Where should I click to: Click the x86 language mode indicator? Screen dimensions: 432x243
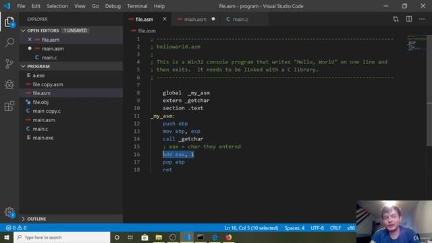[x=350, y=228]
